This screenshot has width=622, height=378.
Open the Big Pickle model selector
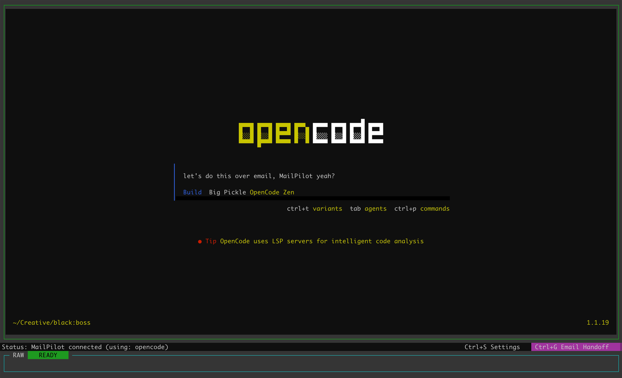227,192
